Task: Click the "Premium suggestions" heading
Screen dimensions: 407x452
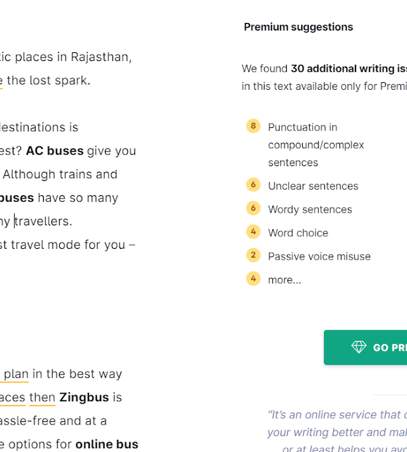Action: click(x=298, y=27)
